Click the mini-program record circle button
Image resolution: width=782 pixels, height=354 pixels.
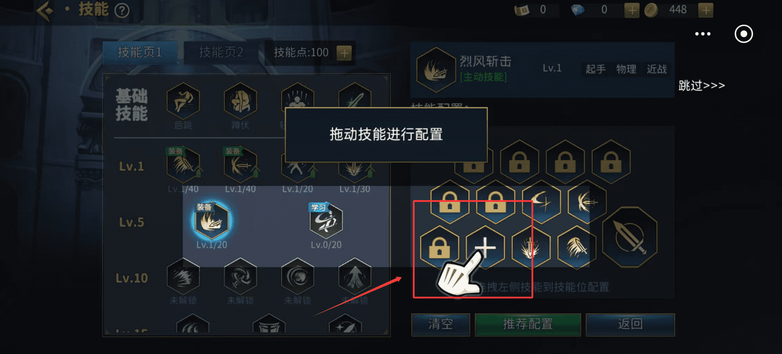coord(744,34)
